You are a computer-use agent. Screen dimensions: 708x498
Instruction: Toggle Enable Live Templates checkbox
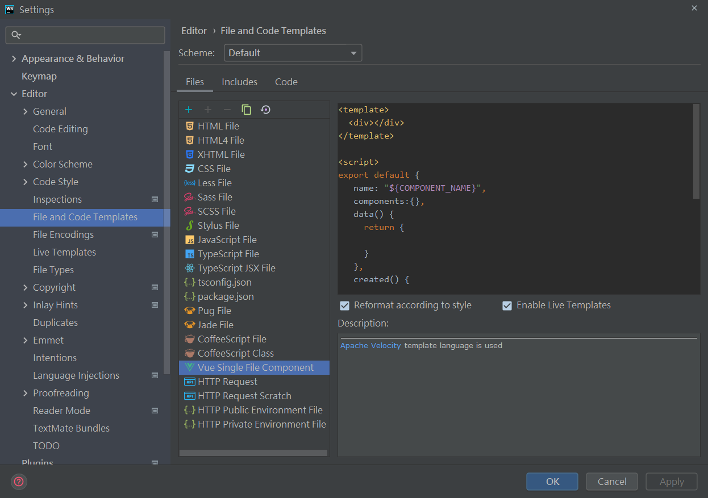(507, 306)
